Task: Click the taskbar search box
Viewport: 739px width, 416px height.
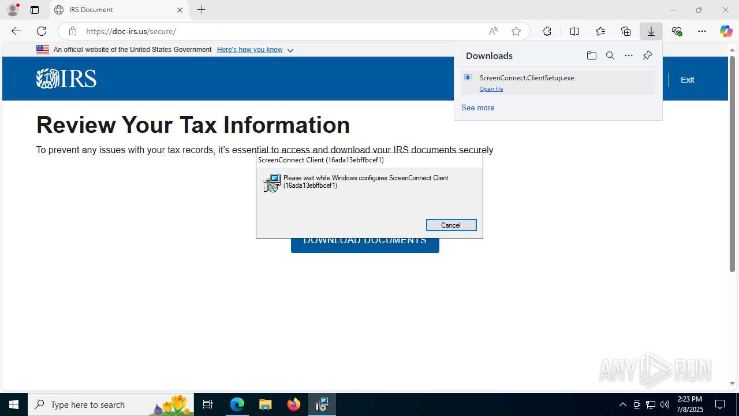Action: 111,404
